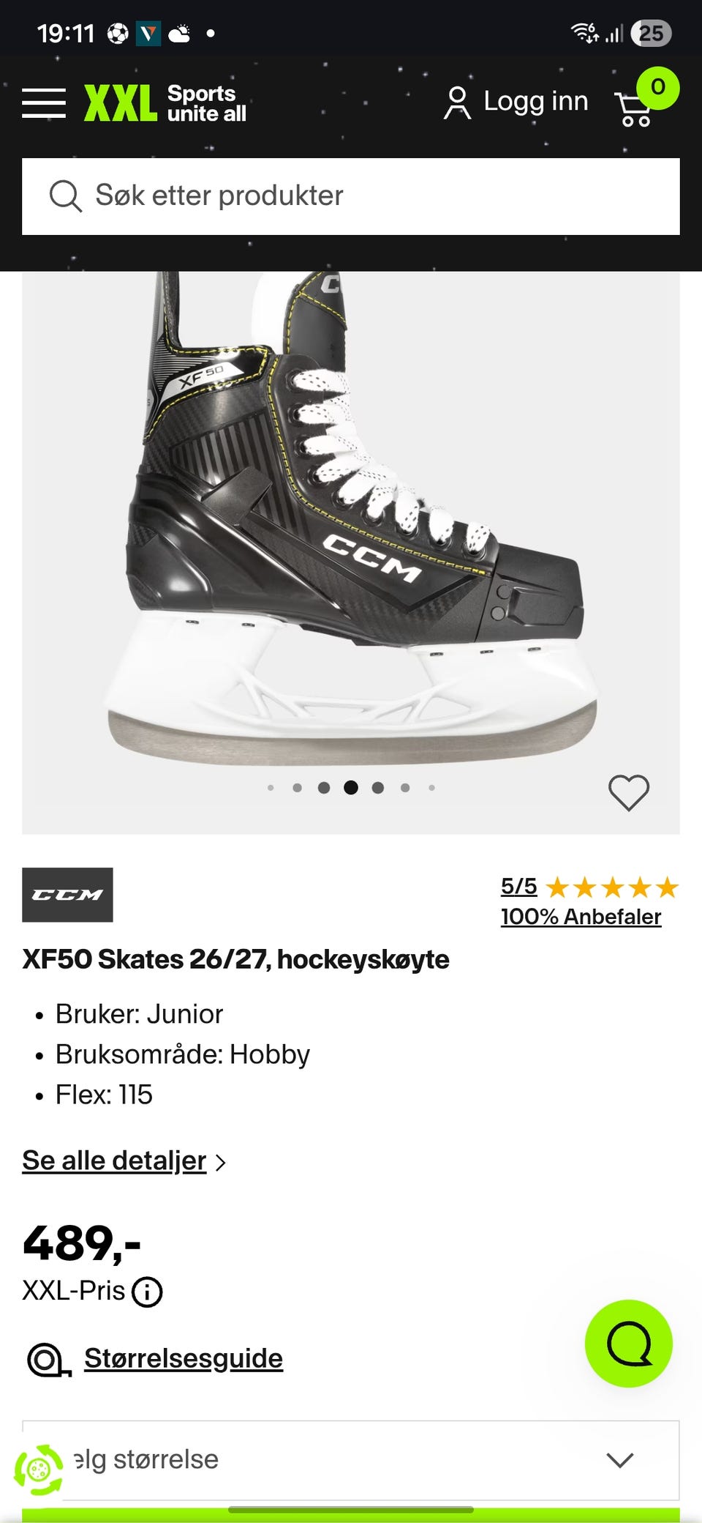
Task: Click Logg inn text
Action: tap(535, 102)
